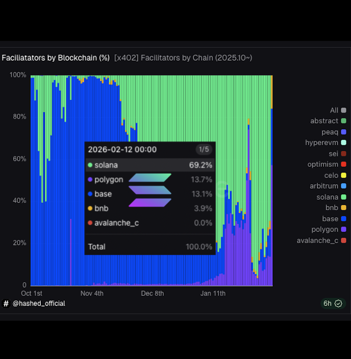Click the 'arbitrum' legend label

[324, 186]
